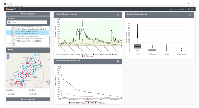Open the Edit menu
Screen dimensions: 199x108
coord(8,6)
